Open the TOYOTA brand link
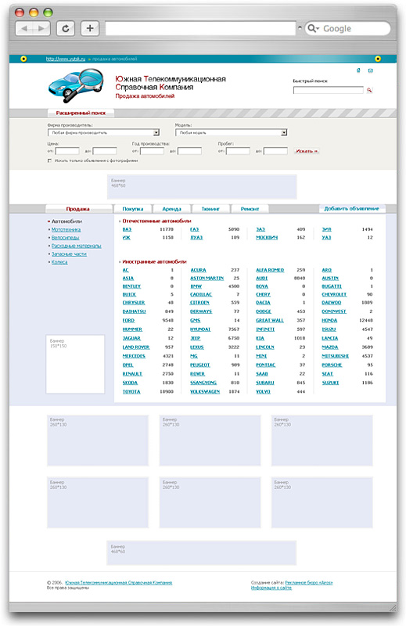 [x=131, y=392]
